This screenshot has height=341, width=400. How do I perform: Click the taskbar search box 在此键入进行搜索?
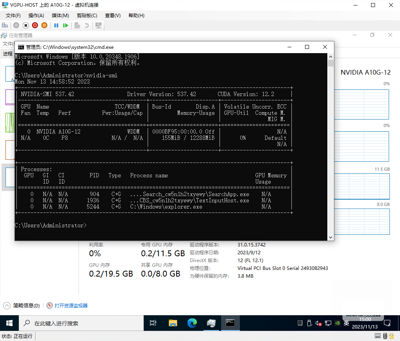[x=81, y=323]
